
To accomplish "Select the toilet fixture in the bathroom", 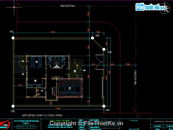I will (38, 94).
